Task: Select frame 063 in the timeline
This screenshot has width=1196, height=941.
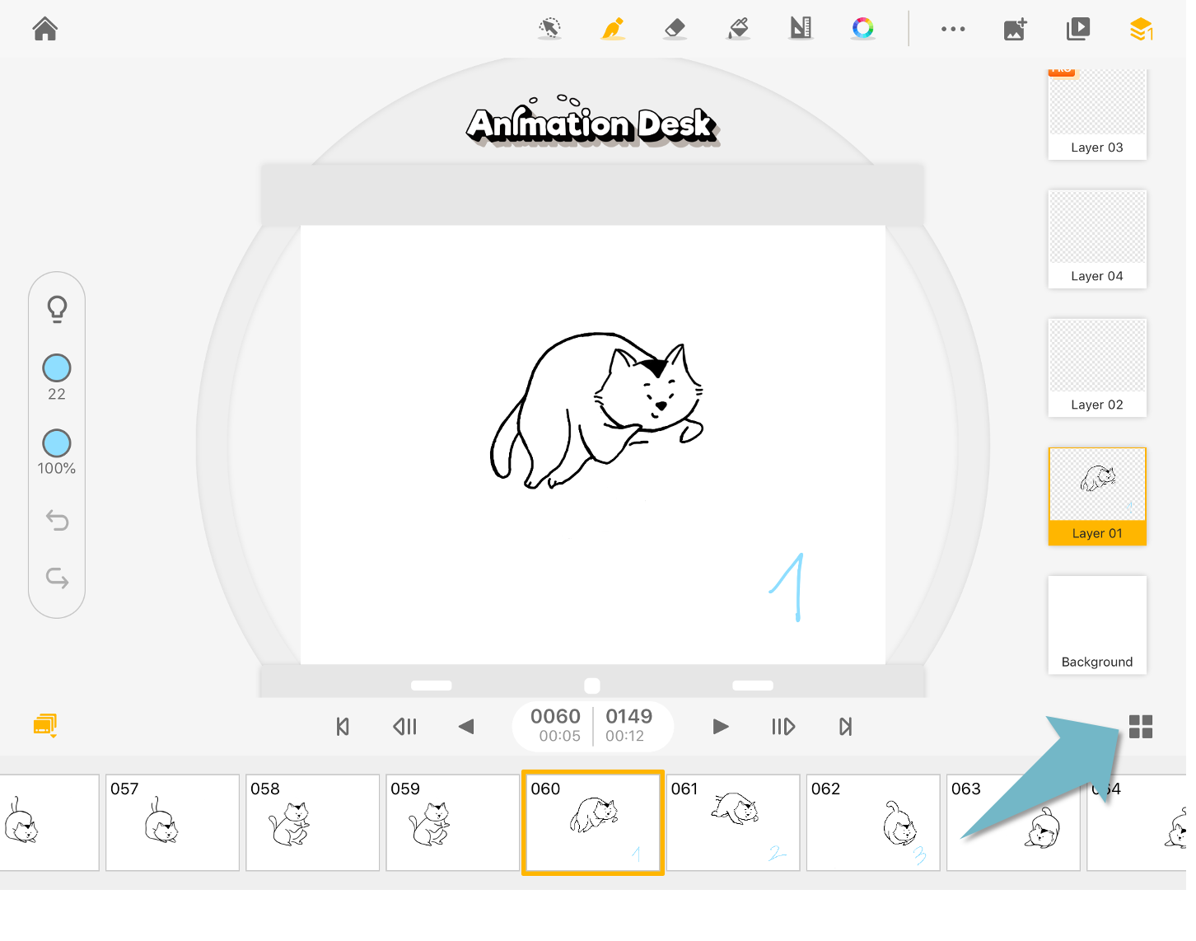Action: coord(1013,822)
